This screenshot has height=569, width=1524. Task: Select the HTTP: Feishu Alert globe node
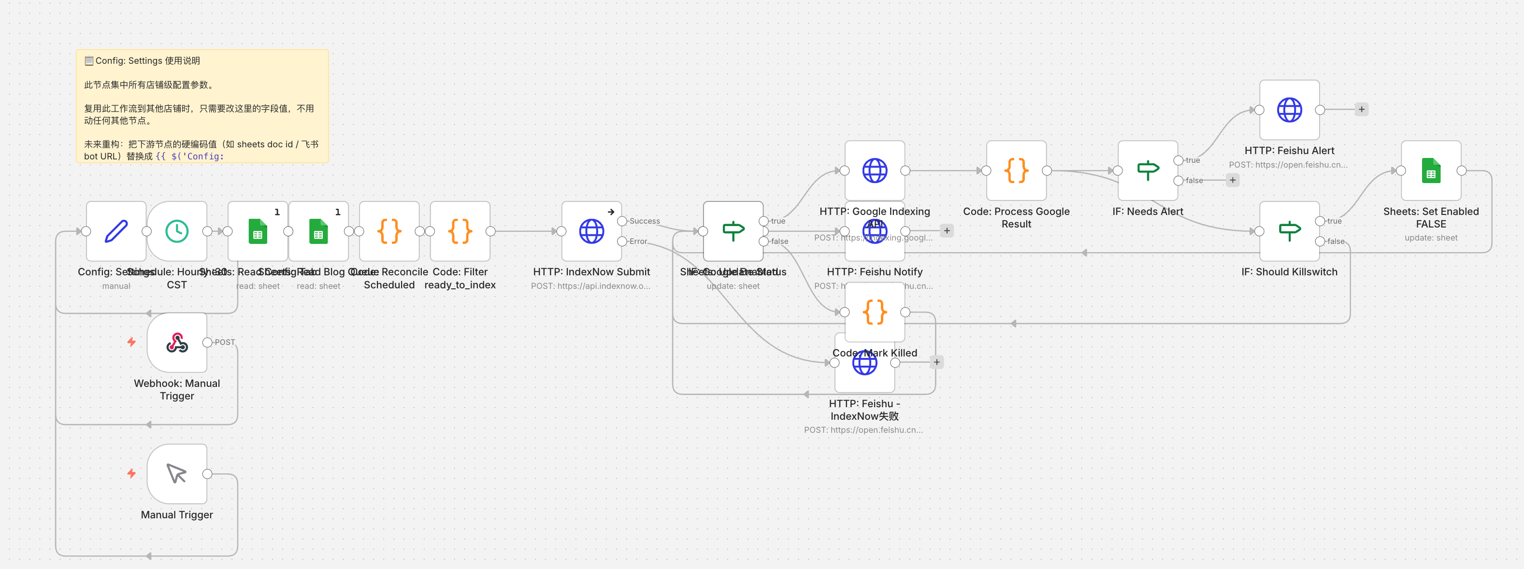point(1289,110)
